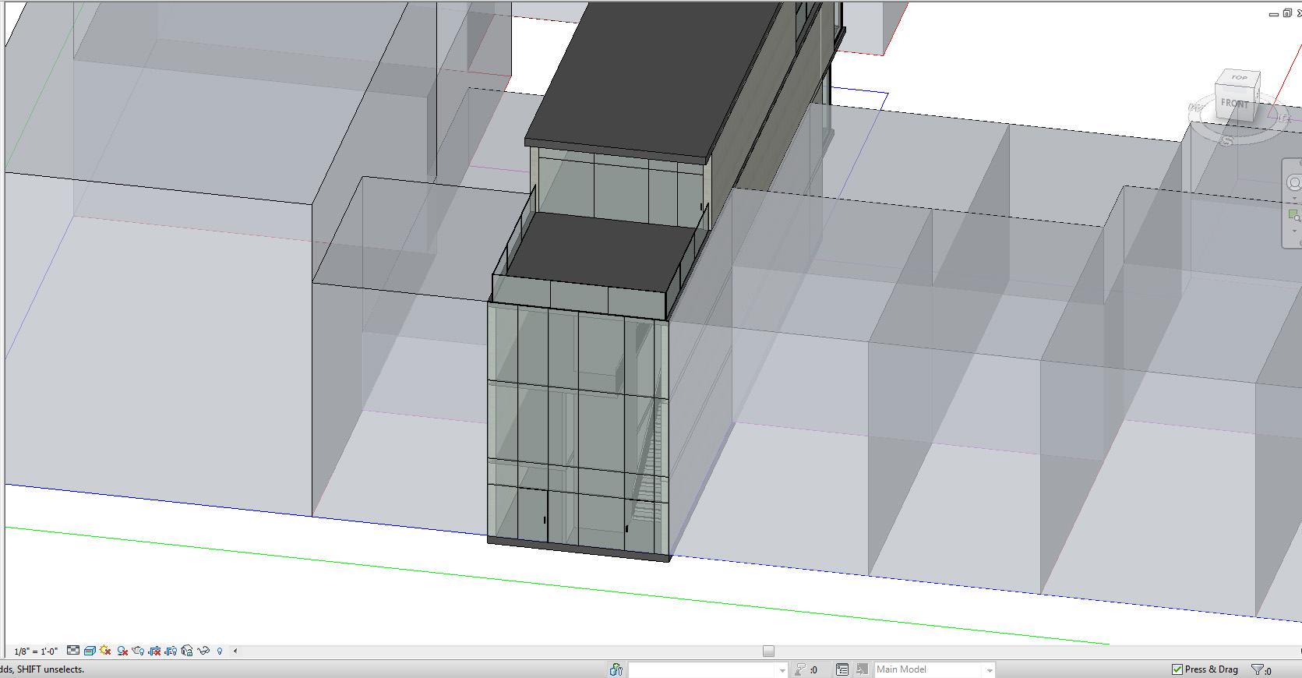
Task: Open the 1/8" = 1'-0" view scale
Action: (36, 652)
